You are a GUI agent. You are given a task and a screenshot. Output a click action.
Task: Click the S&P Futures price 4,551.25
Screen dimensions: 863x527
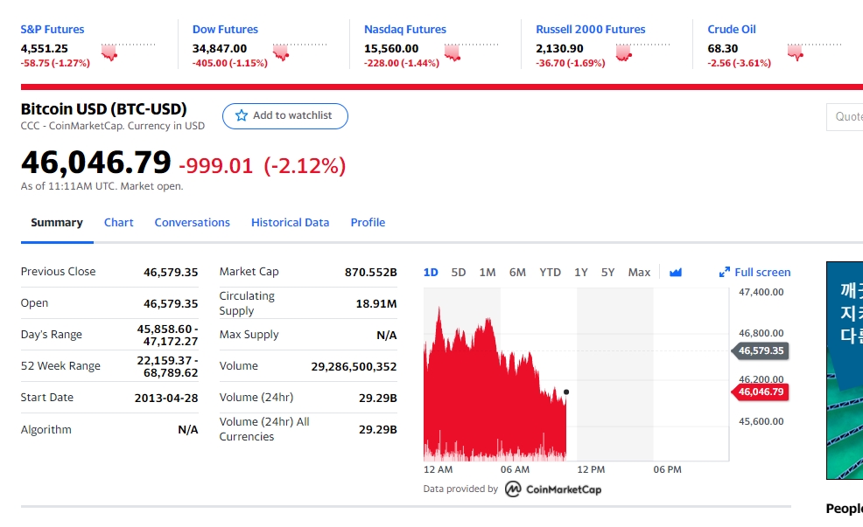(44, 48)
